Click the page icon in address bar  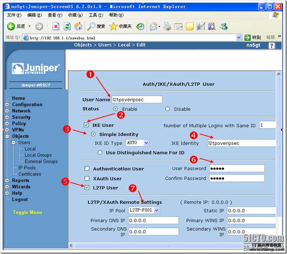25,38
